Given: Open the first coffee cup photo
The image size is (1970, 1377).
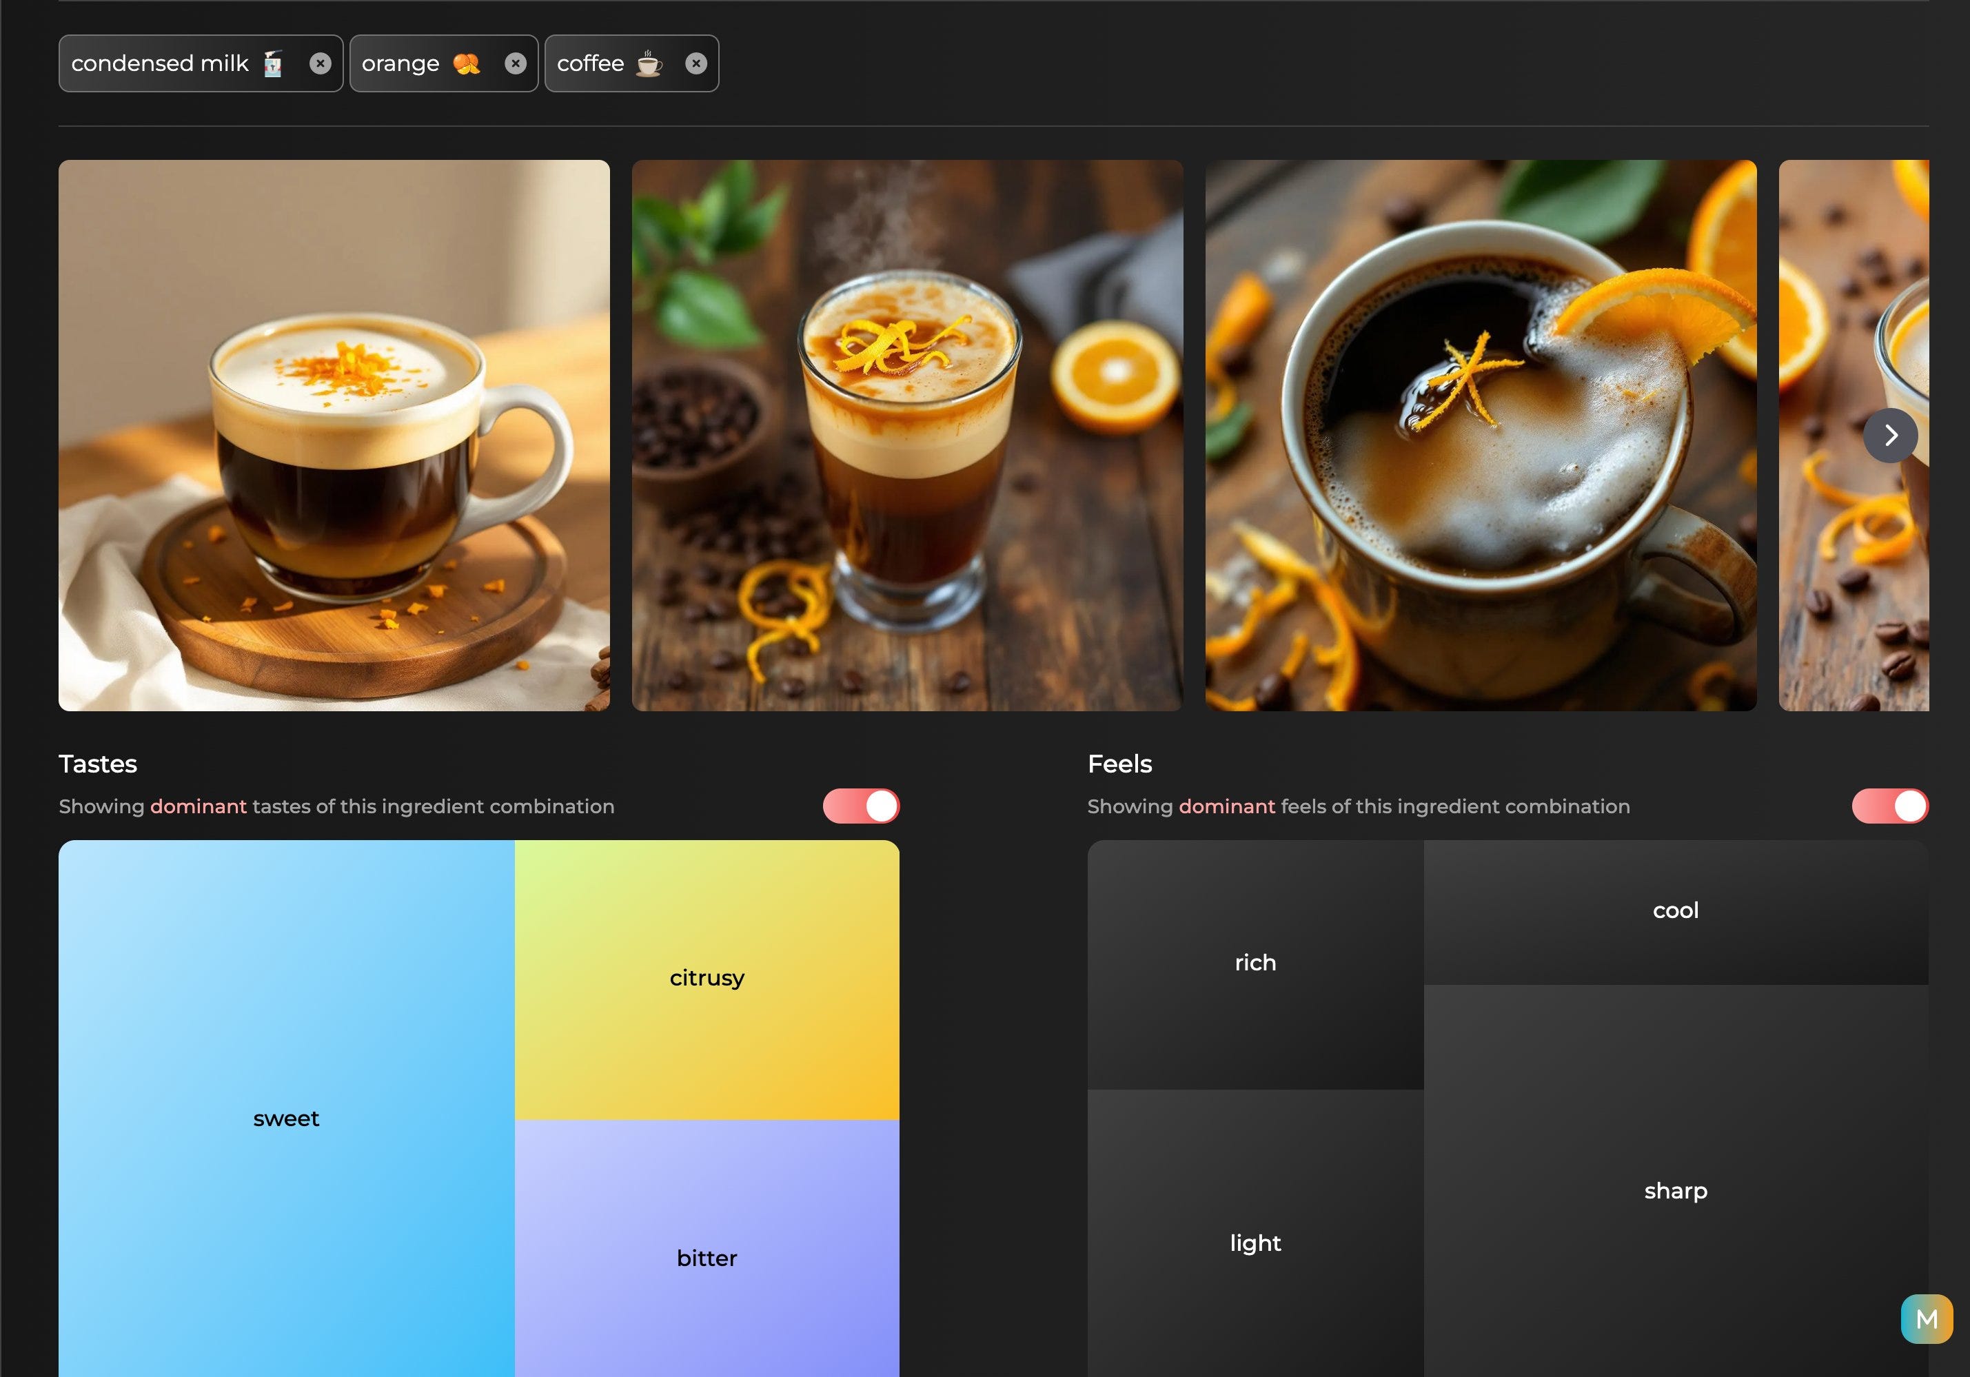Looking at the screenshot, I should pyautogui.click(x=334, y=436).
